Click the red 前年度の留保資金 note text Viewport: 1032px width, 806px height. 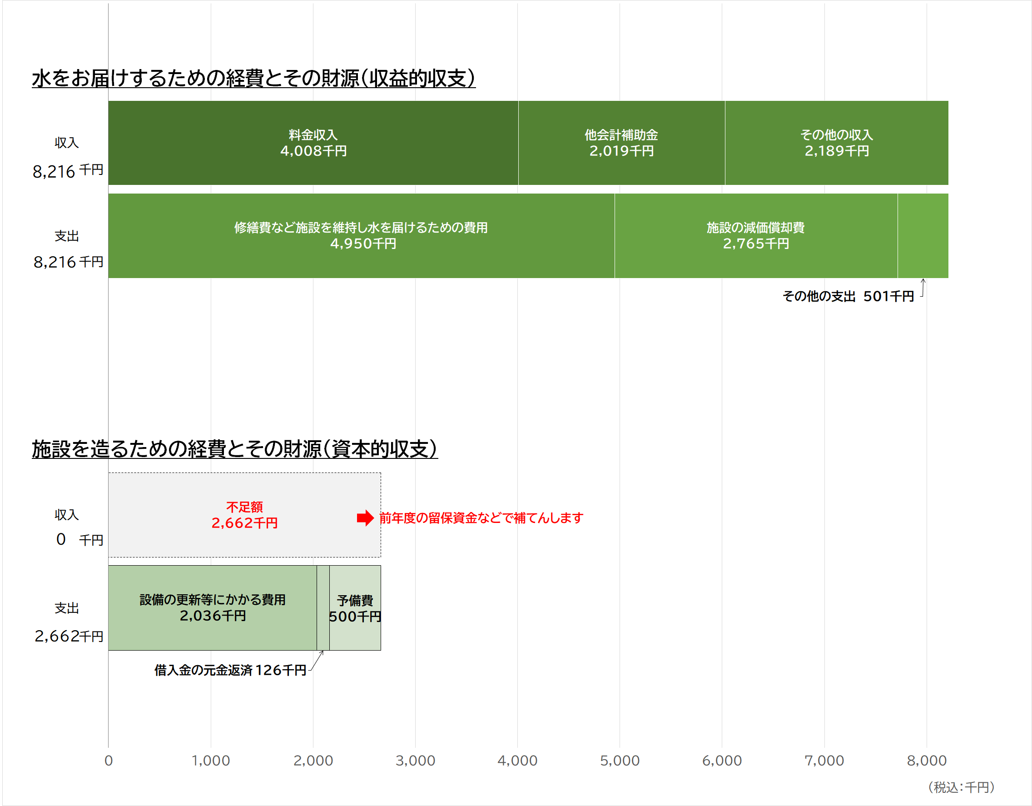481,518
